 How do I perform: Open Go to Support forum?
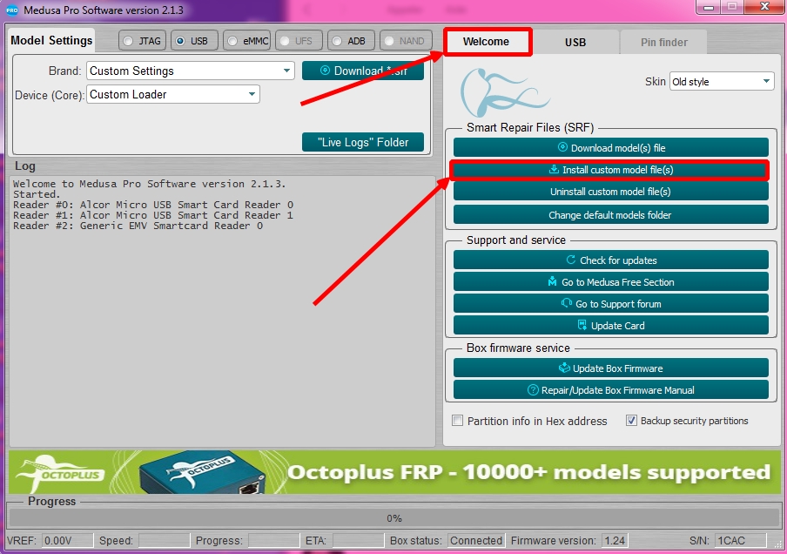coord(610,304)
